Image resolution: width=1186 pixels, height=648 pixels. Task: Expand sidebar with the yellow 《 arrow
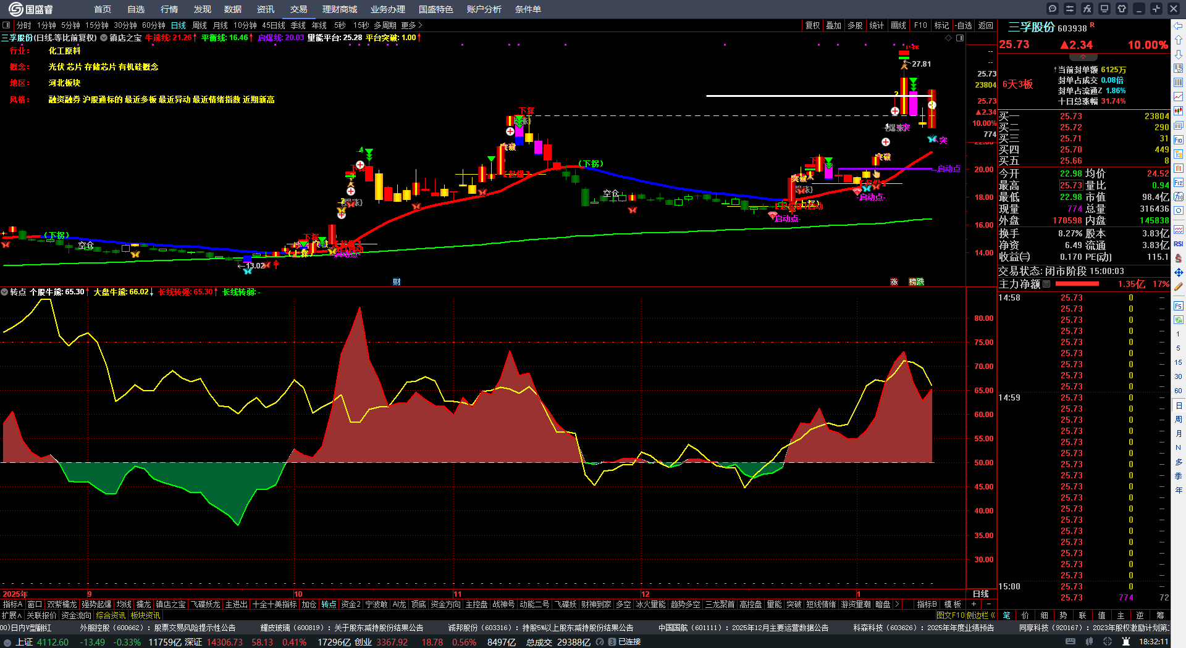[992, 615]
